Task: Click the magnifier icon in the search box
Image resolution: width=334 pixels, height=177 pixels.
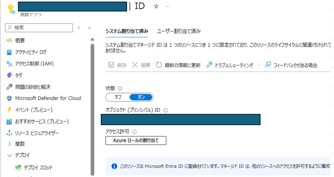Action: click(x=10, y=28)
